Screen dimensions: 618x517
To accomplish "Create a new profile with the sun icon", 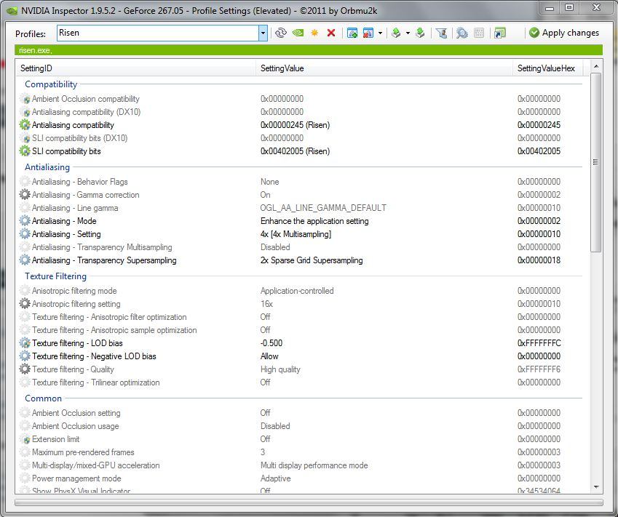I will coord(314,33).
